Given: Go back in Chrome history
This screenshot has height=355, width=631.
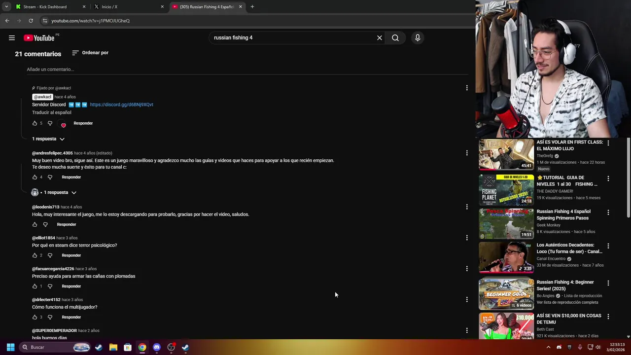Looking at the screenshot, I should [x=7, y=21].
